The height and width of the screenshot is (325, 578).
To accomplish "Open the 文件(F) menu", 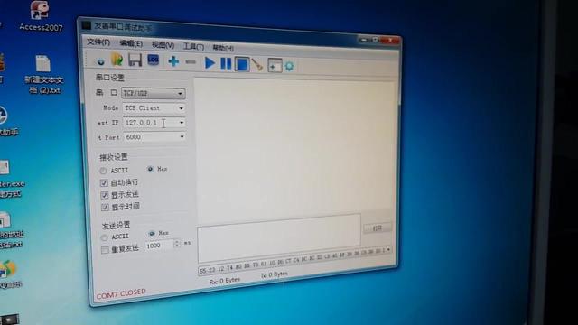I will tap(98, 42).
